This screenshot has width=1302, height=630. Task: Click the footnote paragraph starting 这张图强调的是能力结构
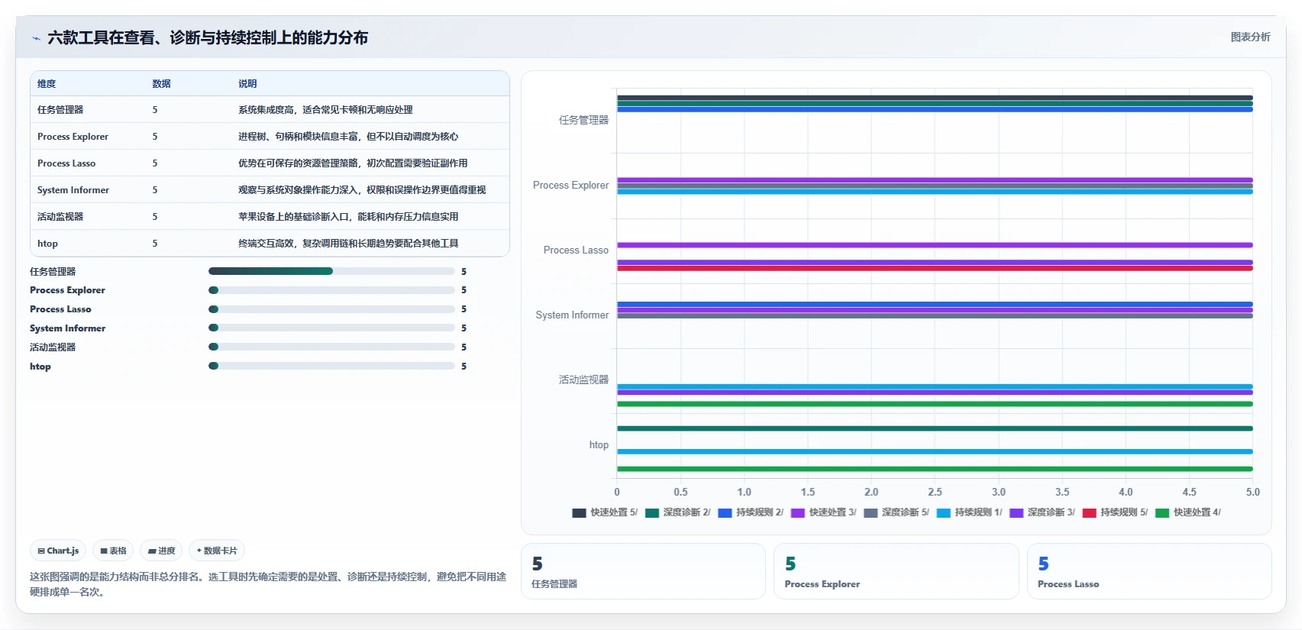(x=268, y=584)
